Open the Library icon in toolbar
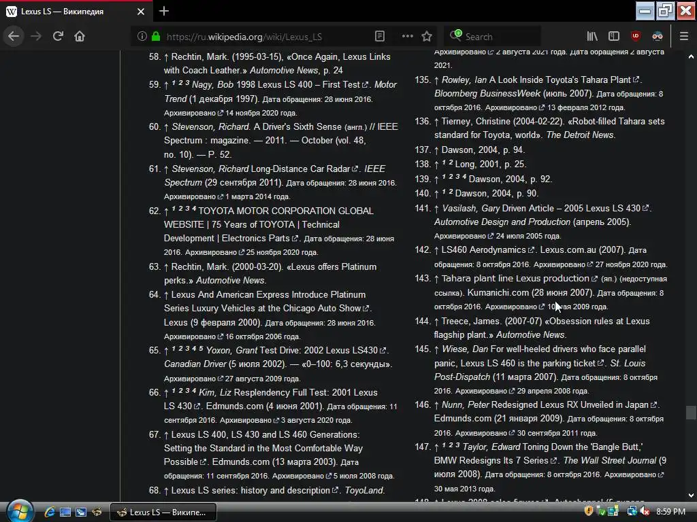This screenshot has width=697, height=522. [x=592, y=36]
